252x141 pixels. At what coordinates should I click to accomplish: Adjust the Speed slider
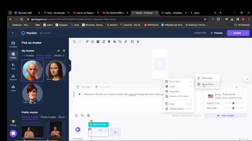click(233, 103)
